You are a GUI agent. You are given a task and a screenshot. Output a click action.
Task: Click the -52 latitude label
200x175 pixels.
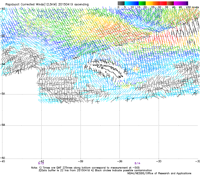click(2, 36)
